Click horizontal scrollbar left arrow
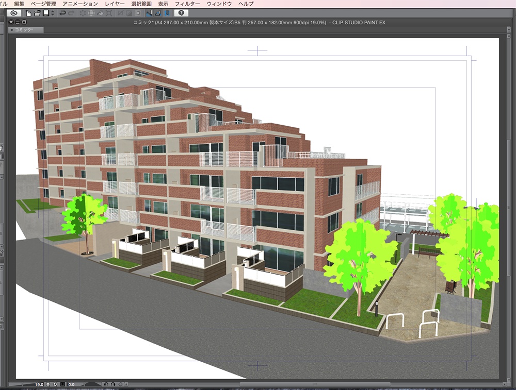Viewport: 516px width, 390px height. coord(126,384)
